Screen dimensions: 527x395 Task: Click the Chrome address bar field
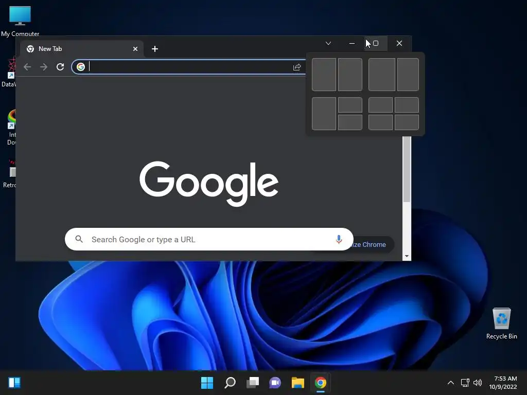tap(188, 67)
